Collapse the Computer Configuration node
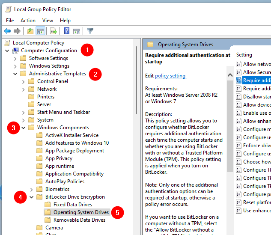This screenshot has width=271, height=235. pos(7,51)
